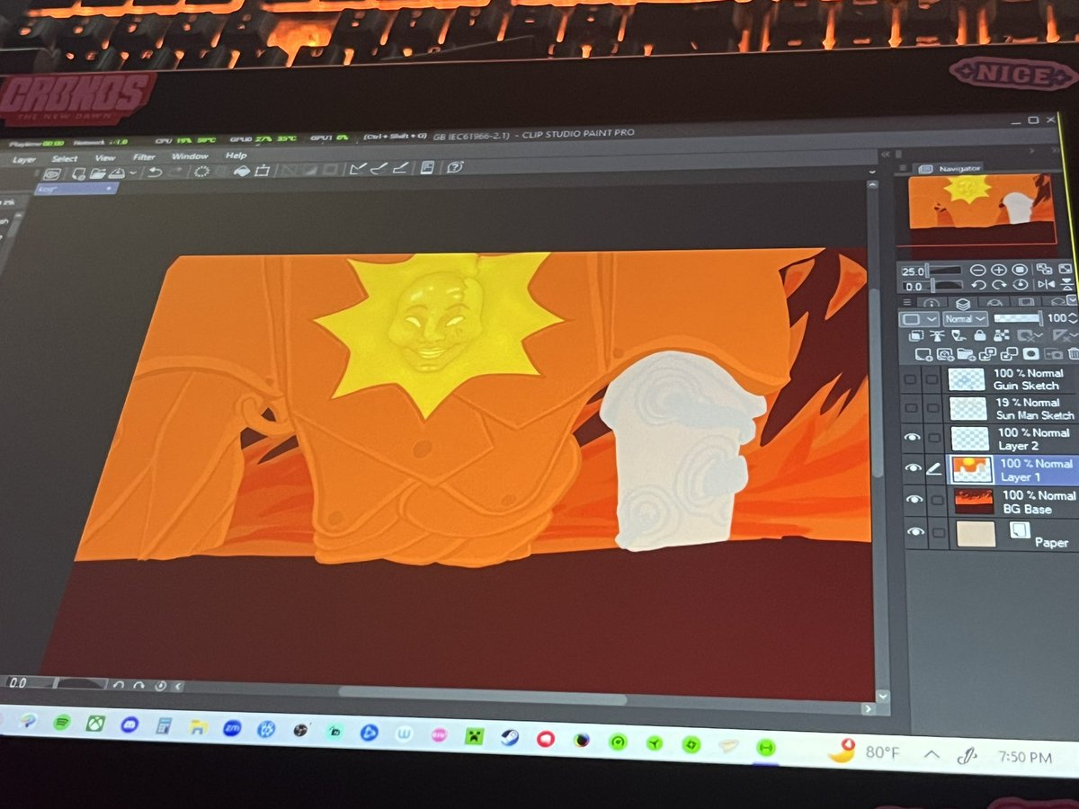The image size is (1079, 809).
Task: Open the Layer menu
Action: [x=25, y=159]
